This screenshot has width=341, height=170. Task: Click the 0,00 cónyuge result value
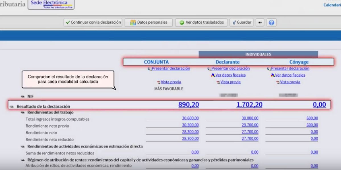[x=319, y=105]
